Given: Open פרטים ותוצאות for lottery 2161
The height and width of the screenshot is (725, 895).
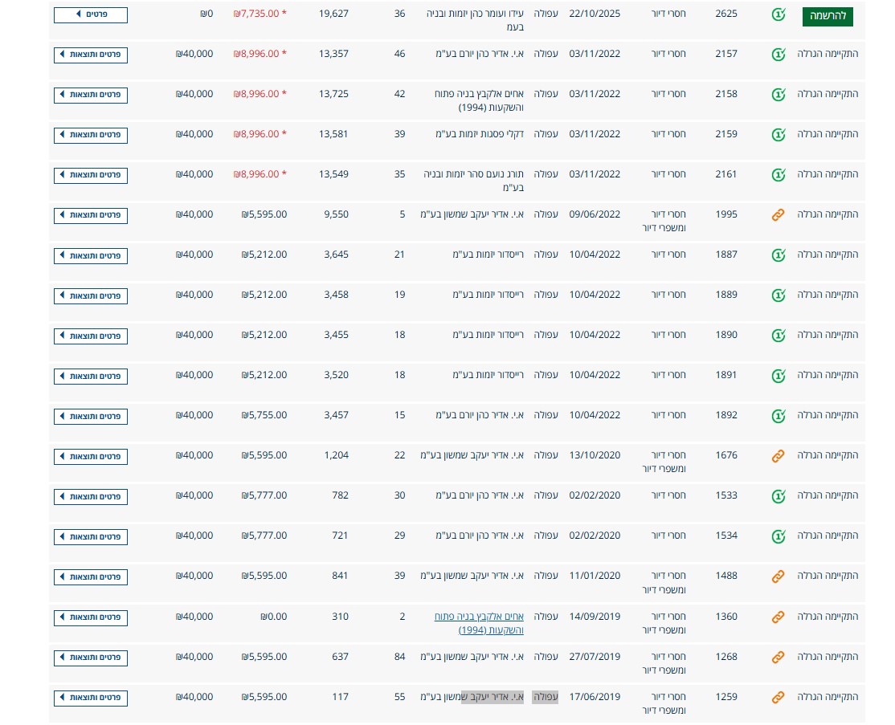Looking at the screenshot, I should [x=91, y=175].
